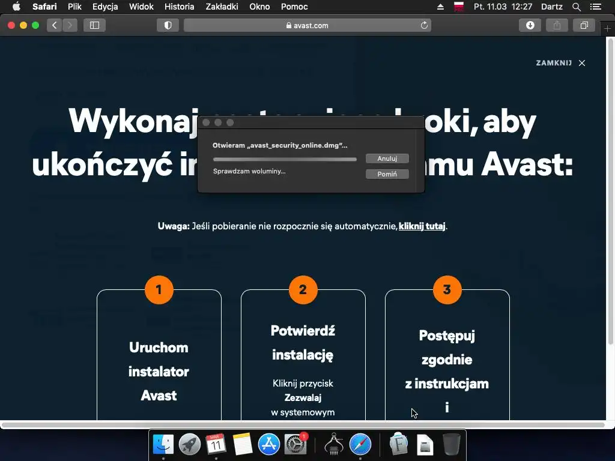615x461 pixels.
Task: Cancel opening with Anuluj button
Action: point(387,158)
